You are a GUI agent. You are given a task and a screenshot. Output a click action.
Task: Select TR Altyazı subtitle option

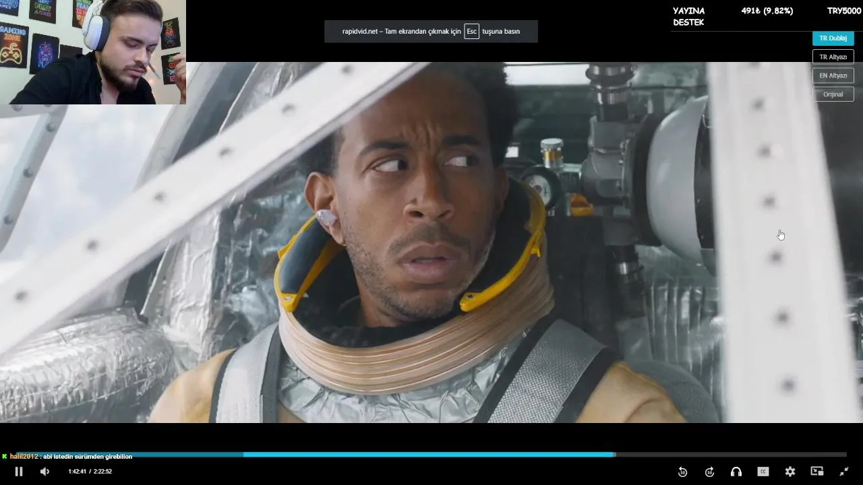tap(833, 57)
